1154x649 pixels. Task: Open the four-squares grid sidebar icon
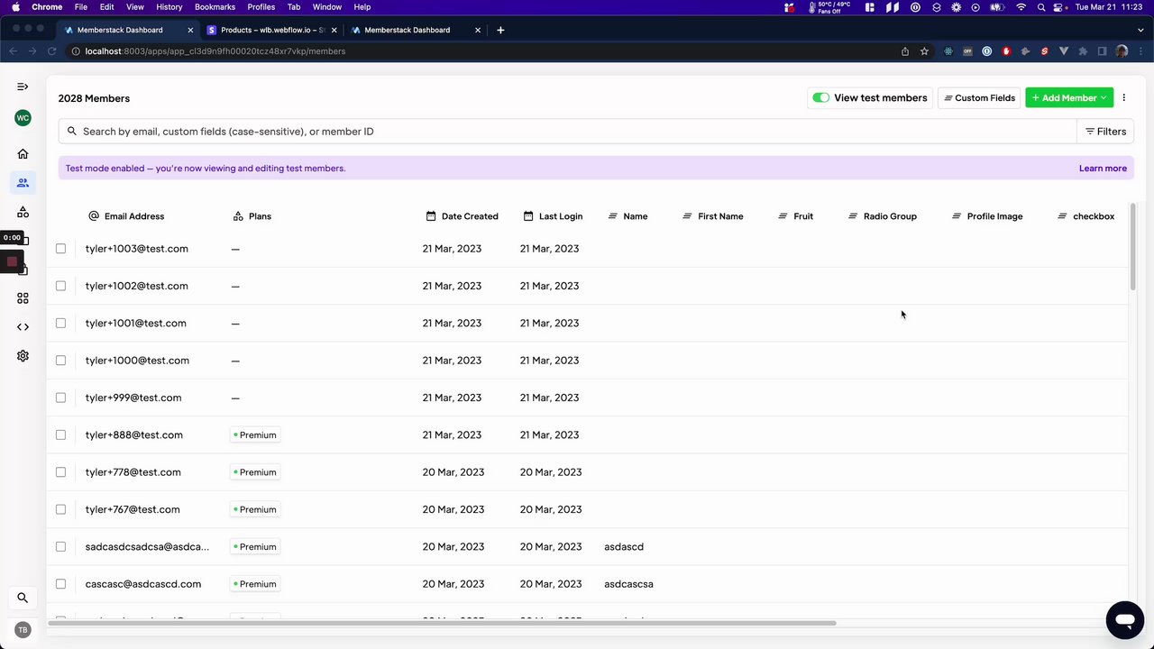pyautogui.click(x=23, y=298)
